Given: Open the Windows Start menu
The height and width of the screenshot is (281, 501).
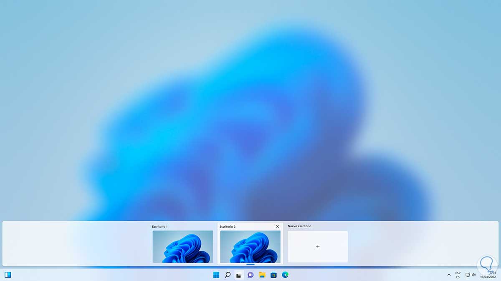Looking at the screenshot, I should tap(216, 275).
